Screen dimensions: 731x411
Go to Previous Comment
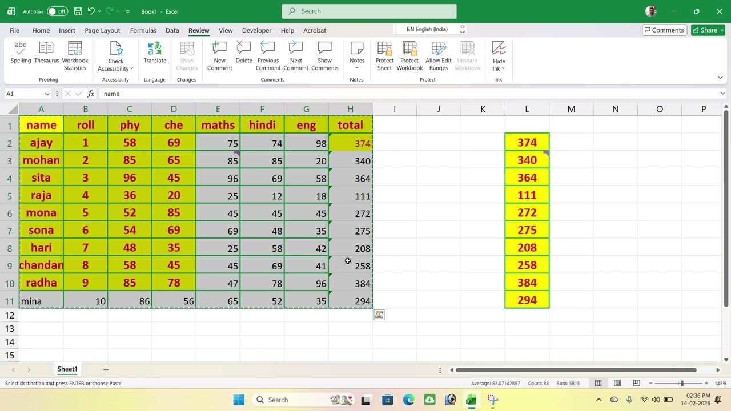coord(268,57)
